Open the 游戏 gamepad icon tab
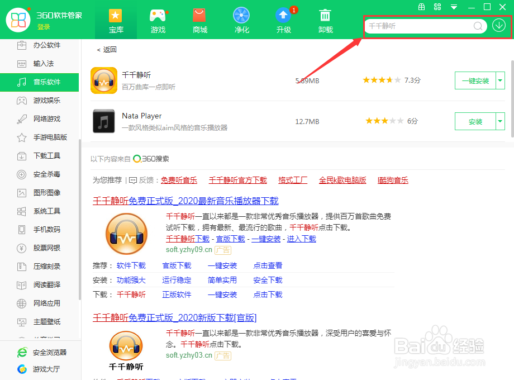 158,20
